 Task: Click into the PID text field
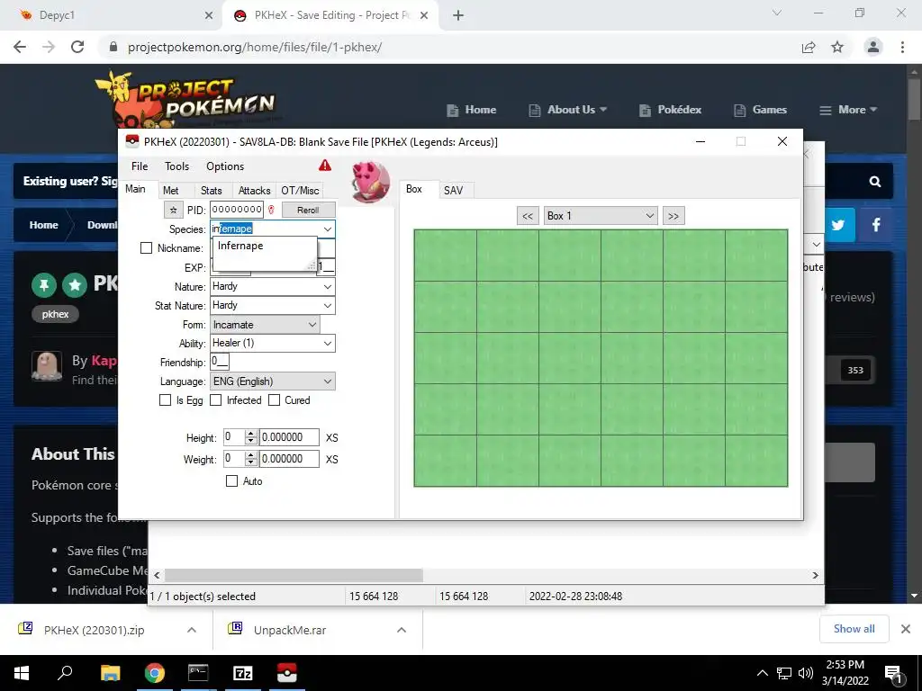coord(237,210)
